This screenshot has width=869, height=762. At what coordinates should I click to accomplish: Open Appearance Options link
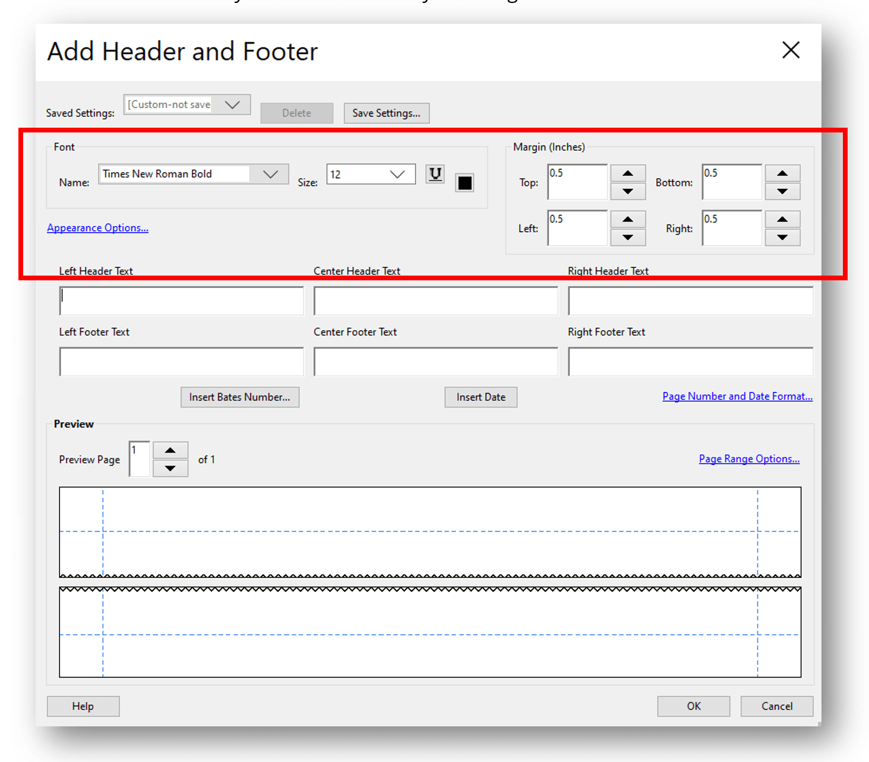97,228
